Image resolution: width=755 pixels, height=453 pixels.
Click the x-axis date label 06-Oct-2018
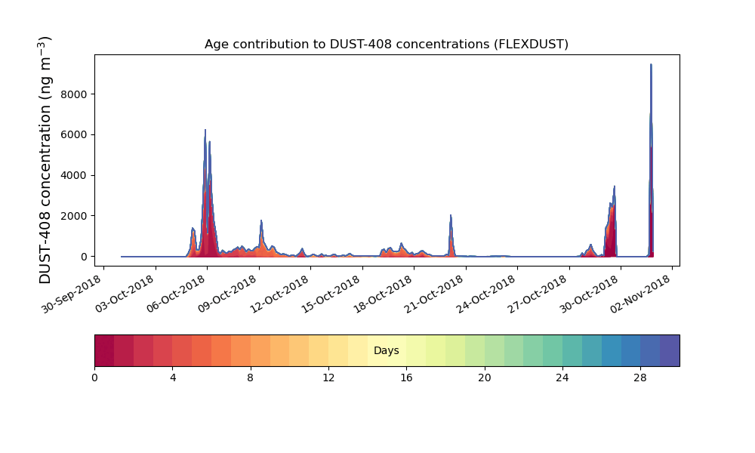pos(176,294)
